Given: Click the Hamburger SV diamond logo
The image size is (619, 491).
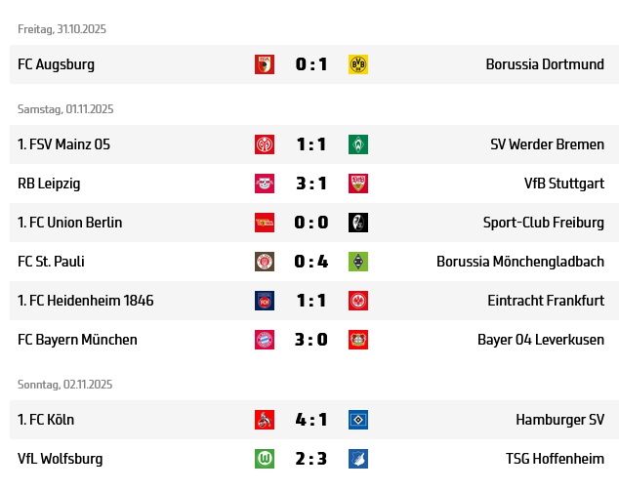Looking at the screenshot, I should point(358,420).
